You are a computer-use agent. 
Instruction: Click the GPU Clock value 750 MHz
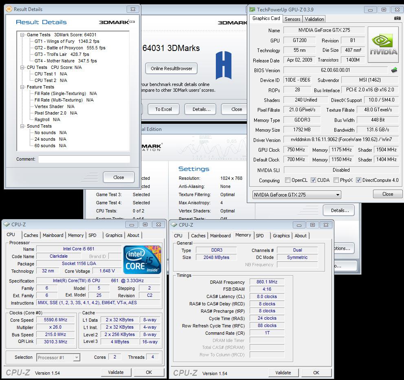[x=296, y=150]
